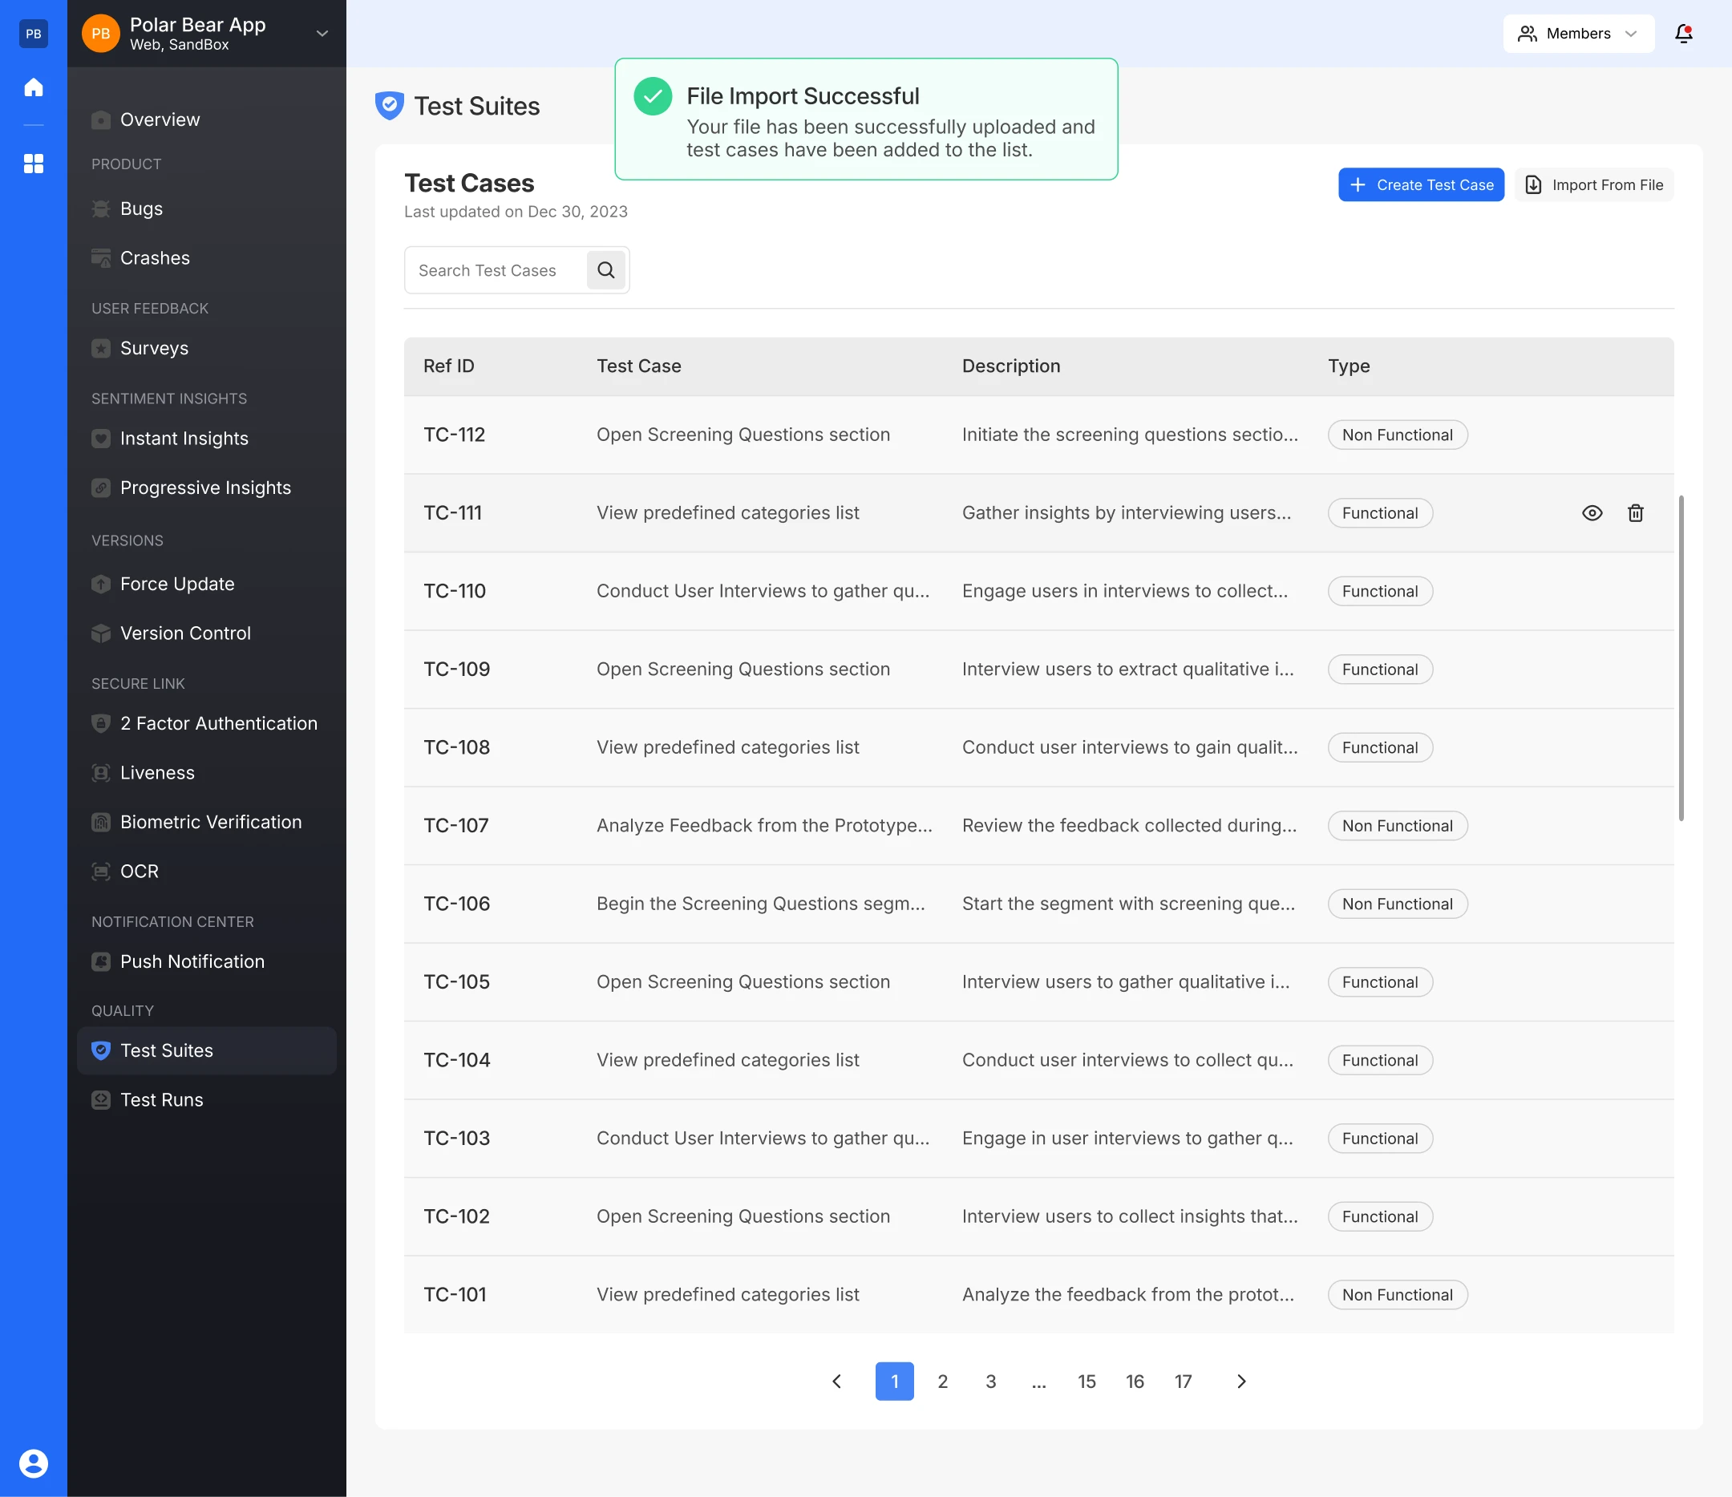Click the table vertical scrollbar
1732x1497 pixels.
coord(1681,657)
